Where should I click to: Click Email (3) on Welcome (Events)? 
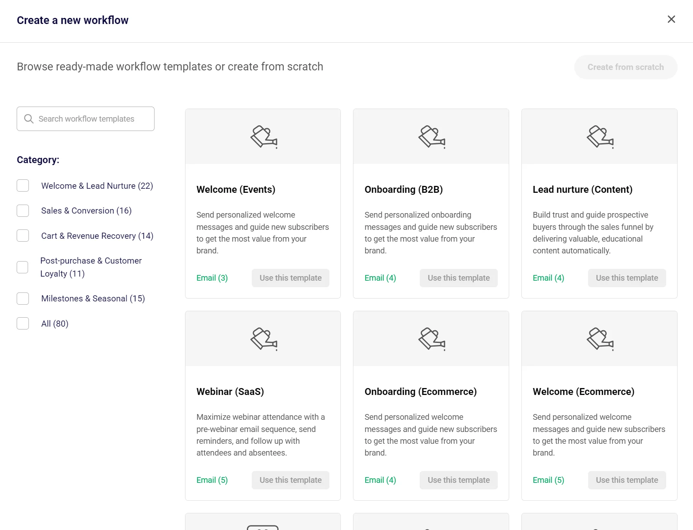coord(212,278)
